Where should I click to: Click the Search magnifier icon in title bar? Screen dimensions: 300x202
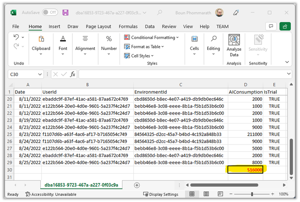click(160, 12)
